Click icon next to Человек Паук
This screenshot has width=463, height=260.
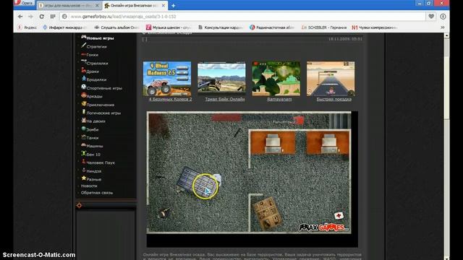point(84,162)
